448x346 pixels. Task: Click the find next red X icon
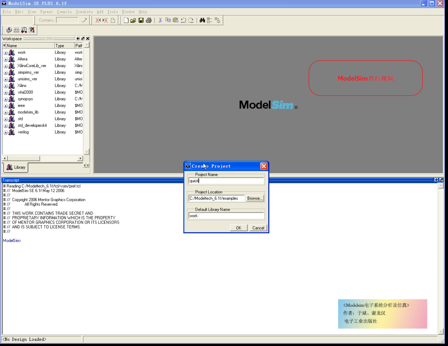pyautogui.click(x=105, y=20)
